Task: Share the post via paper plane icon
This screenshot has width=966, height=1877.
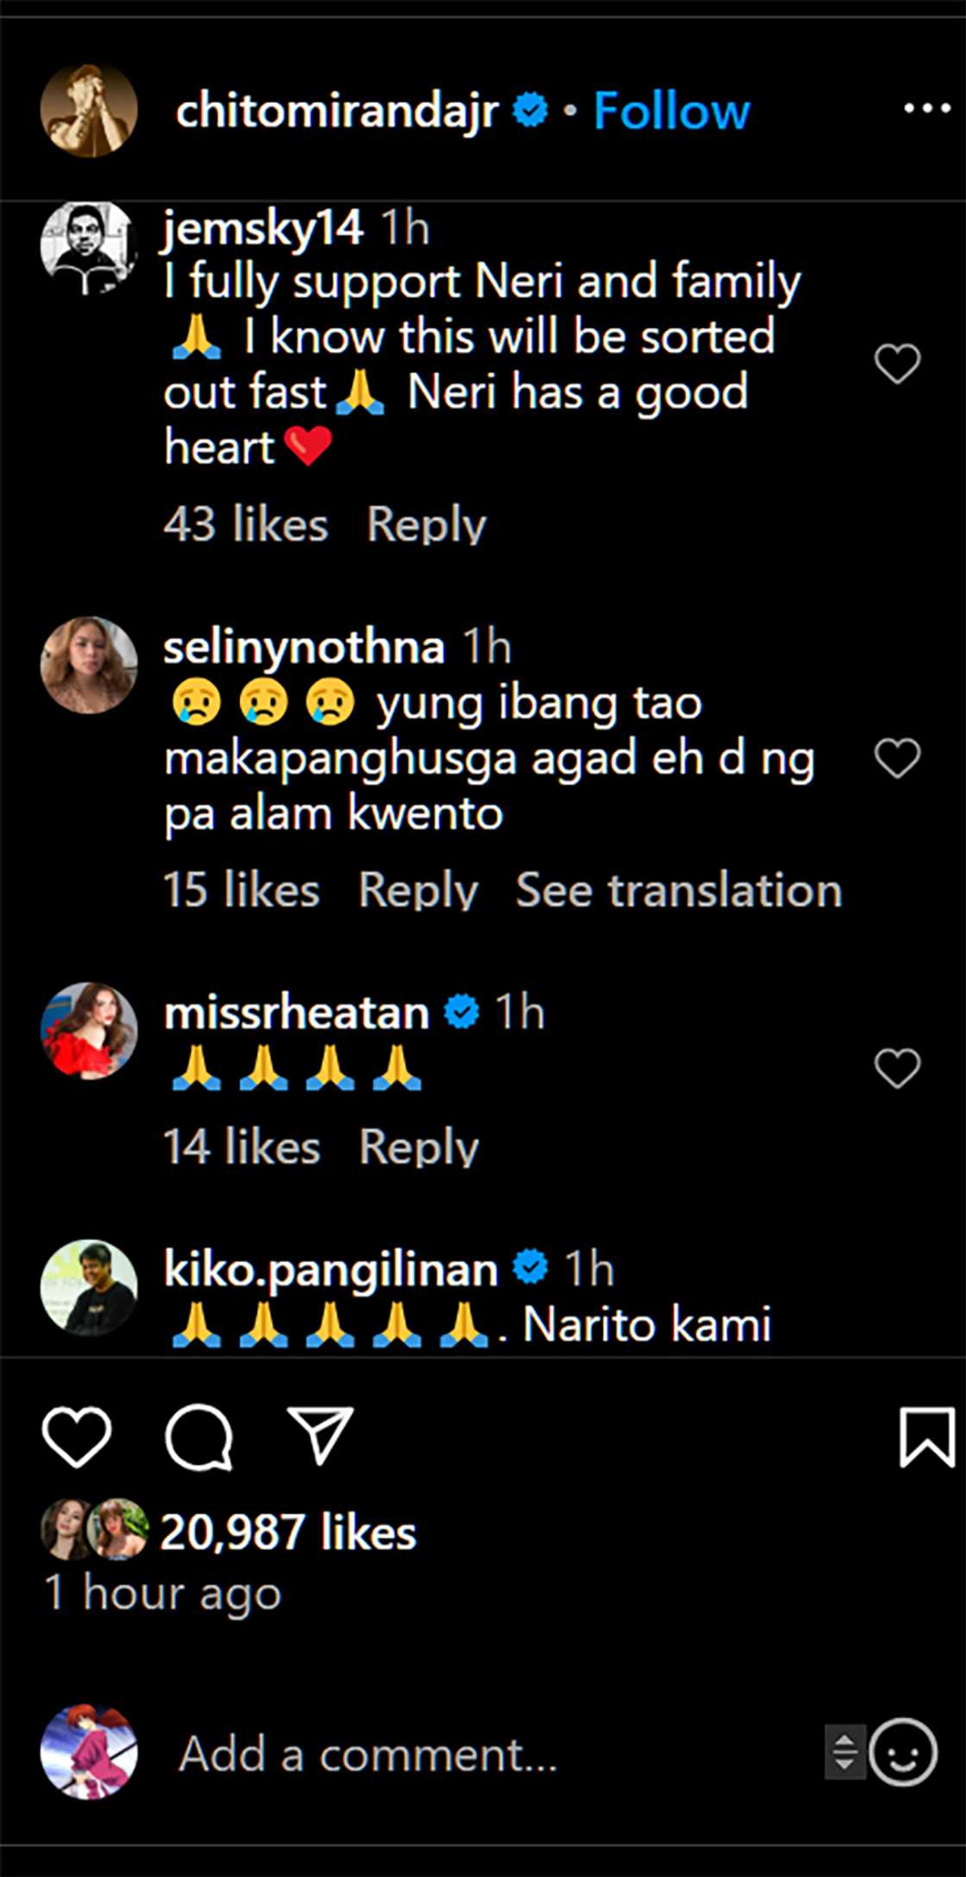Action: pyautogui.click(x=320, y=1435)
